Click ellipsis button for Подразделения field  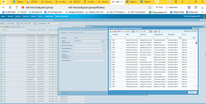pos(104,48)
